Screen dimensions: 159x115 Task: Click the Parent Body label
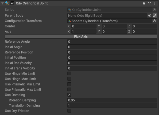14,15
